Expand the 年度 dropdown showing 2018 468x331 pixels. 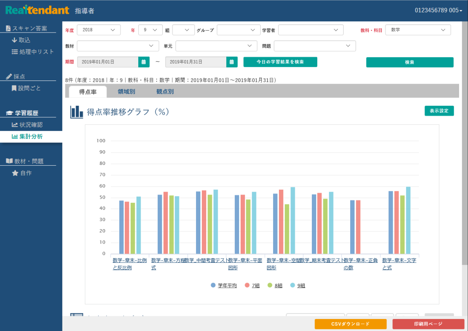click(99, 30)
